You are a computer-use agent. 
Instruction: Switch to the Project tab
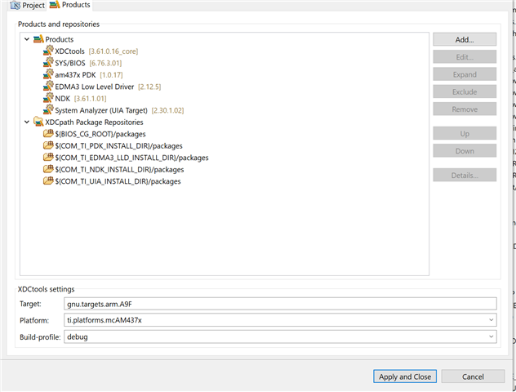click(x=28, y=6)
